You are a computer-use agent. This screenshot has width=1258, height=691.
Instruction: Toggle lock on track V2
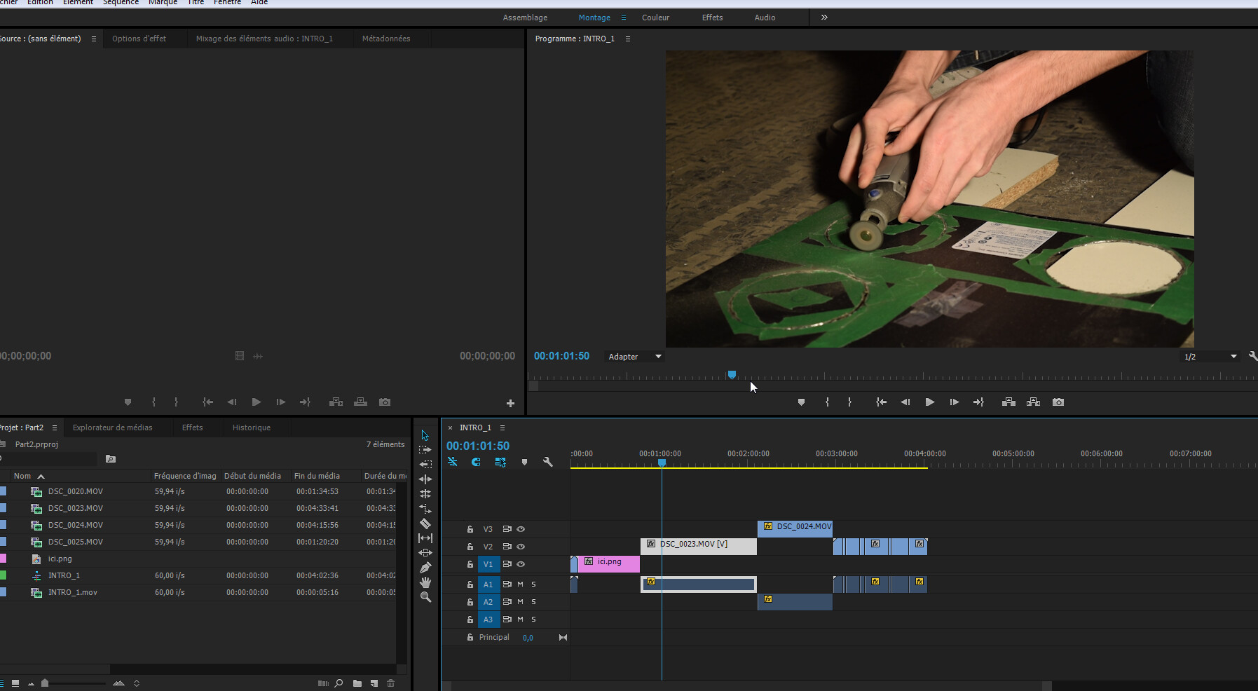pyautogui.click(x=470, y=547)
